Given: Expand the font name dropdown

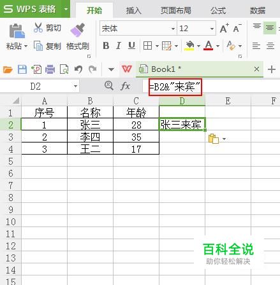Looking at the screenshot, I should click(x=173, y=29).
